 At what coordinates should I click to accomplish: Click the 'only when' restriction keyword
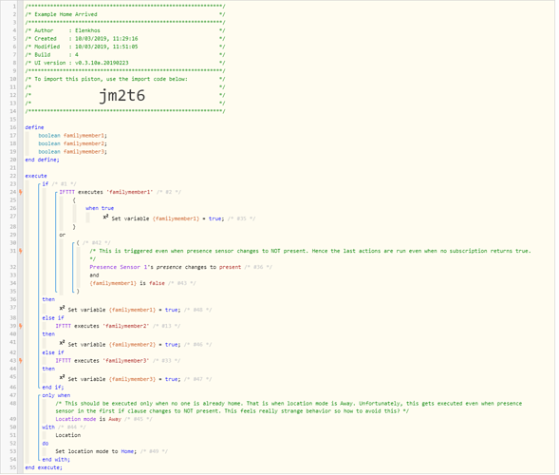pyautogui.click(x=56, y=395)
